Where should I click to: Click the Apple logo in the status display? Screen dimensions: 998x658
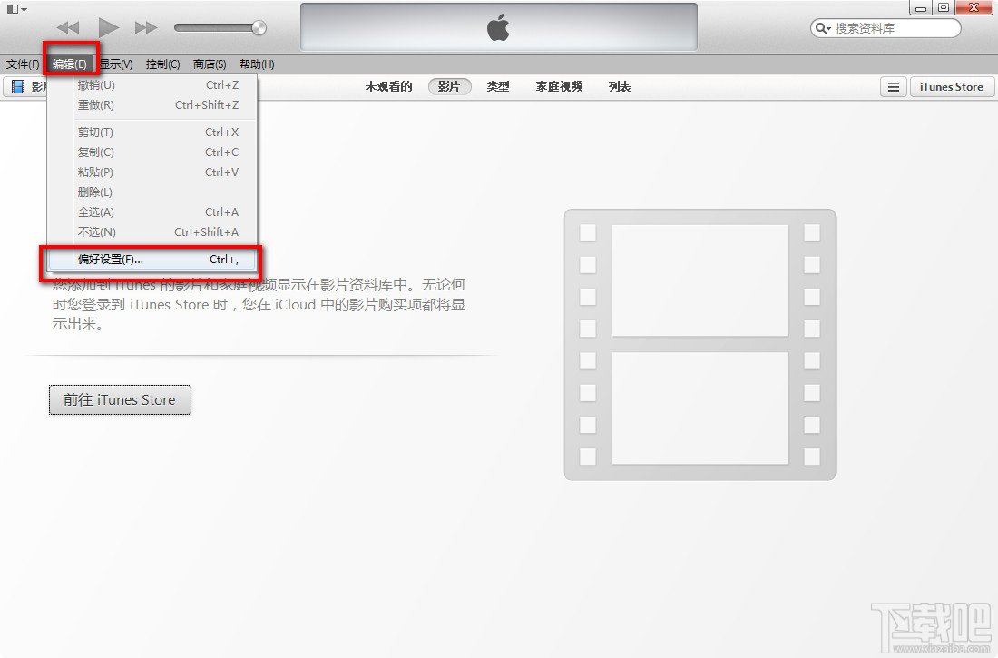coord(497,25)
